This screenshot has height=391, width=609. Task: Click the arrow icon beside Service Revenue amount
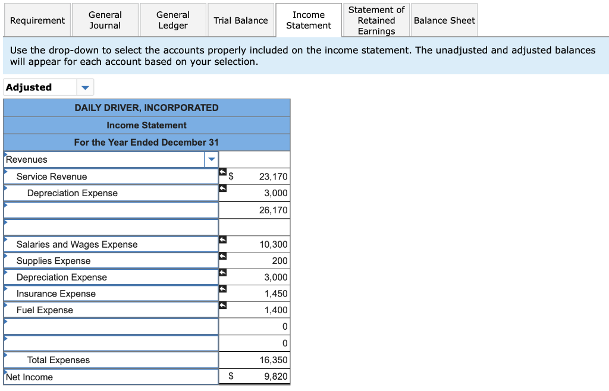point(222,172)
